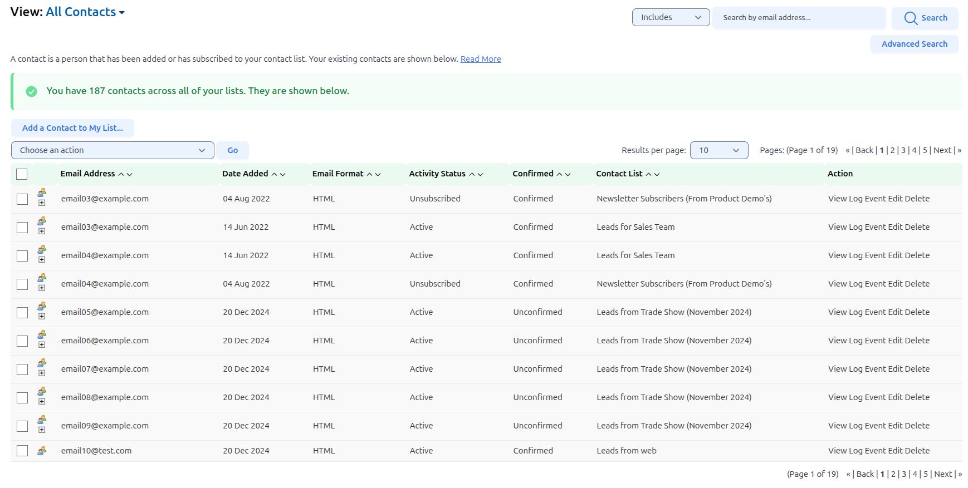
Task: Select the checkbox for email07@example.com
Action: [x=22, y=369]
